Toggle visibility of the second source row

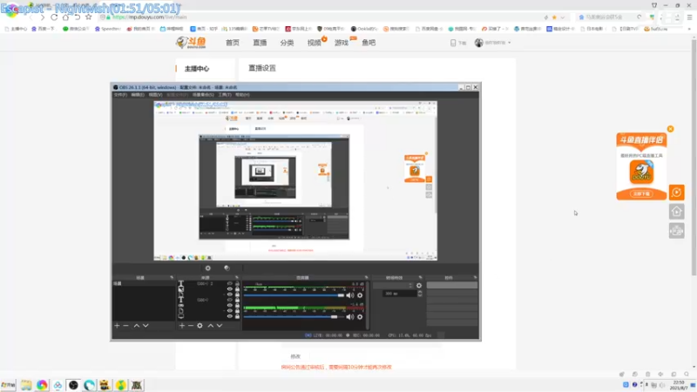(229, 289)
